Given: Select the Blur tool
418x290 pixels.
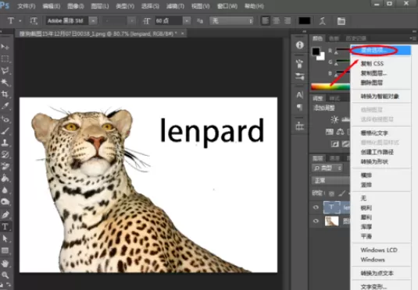Looking at the screenshot, I should click(5, 190).
